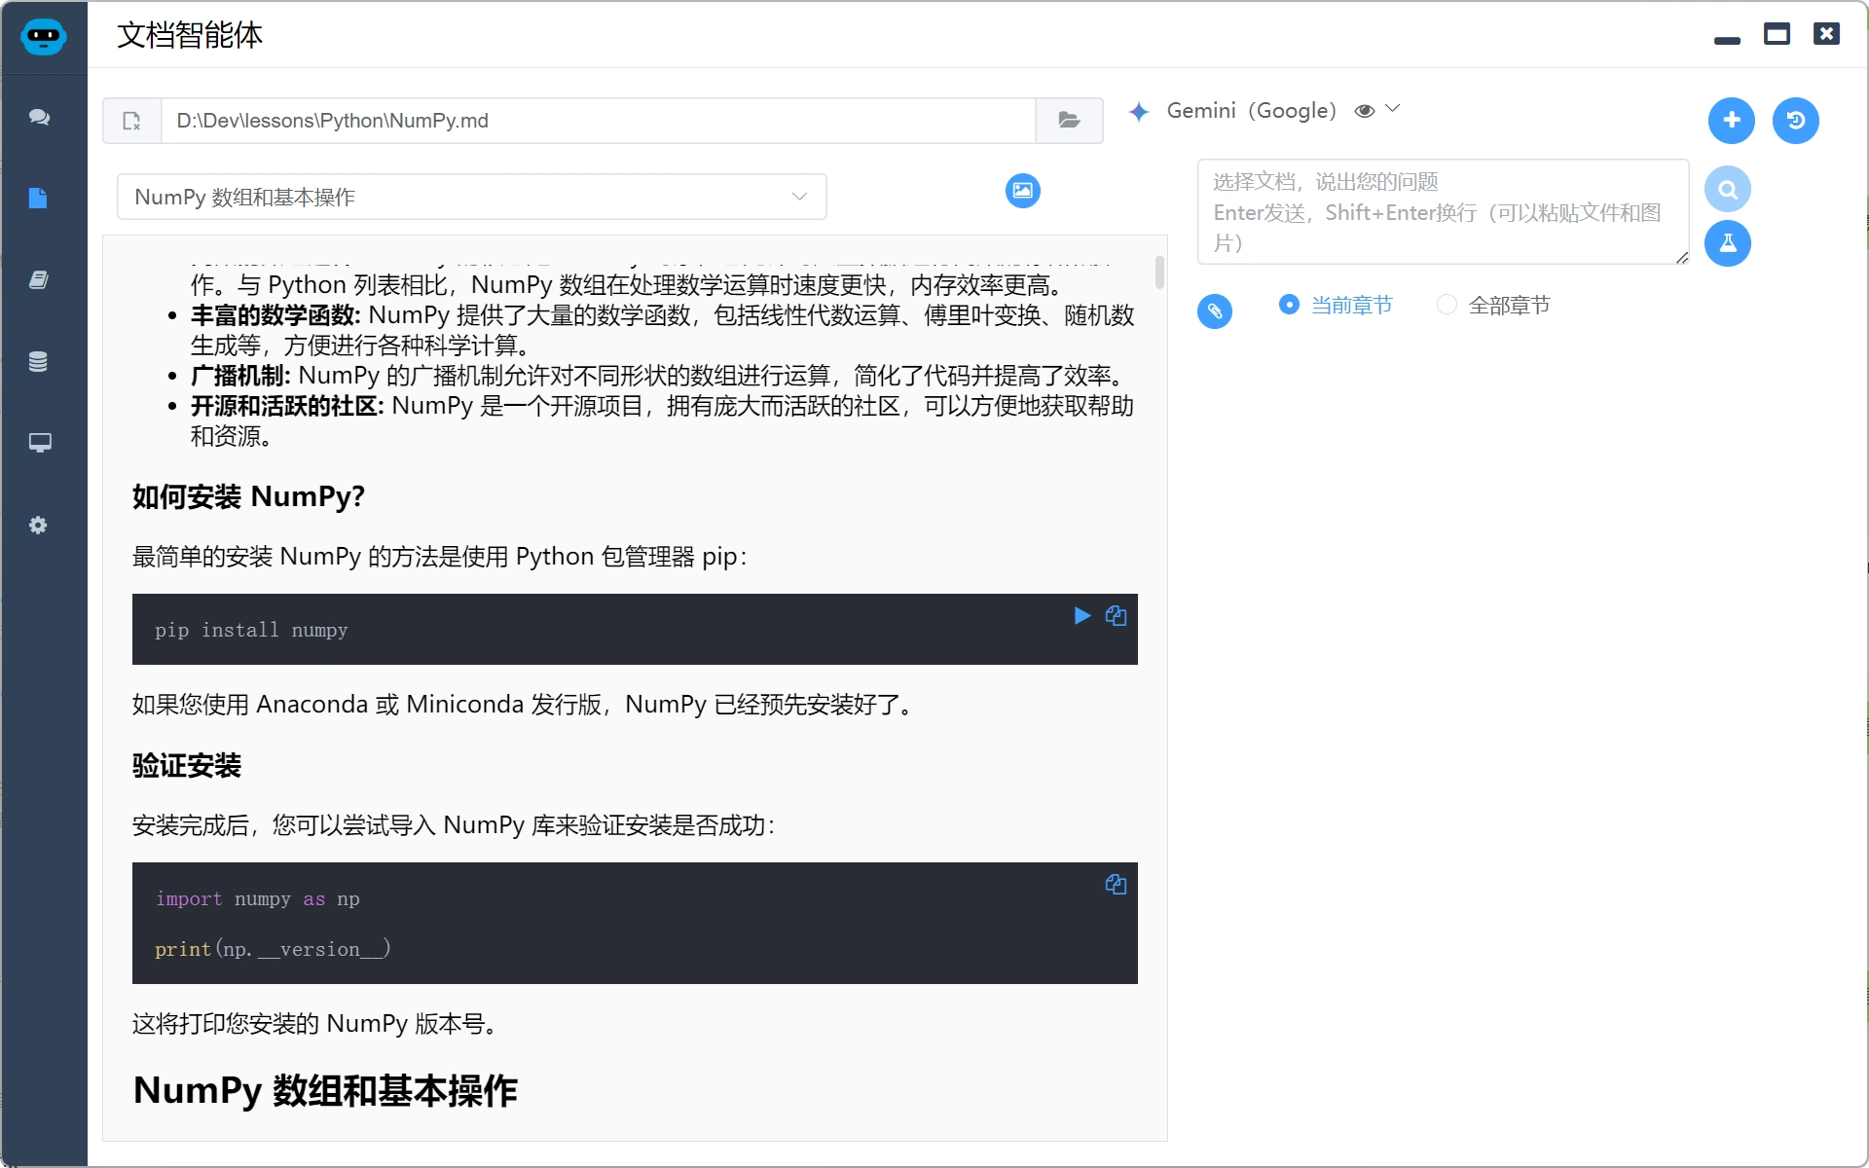Click the flask experiment button
1869x1168 pixels.
1727,243
